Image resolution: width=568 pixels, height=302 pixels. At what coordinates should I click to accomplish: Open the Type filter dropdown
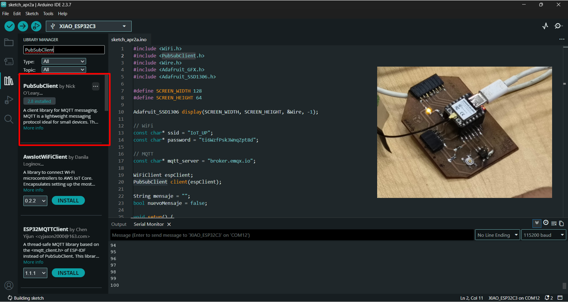(64, 61)
